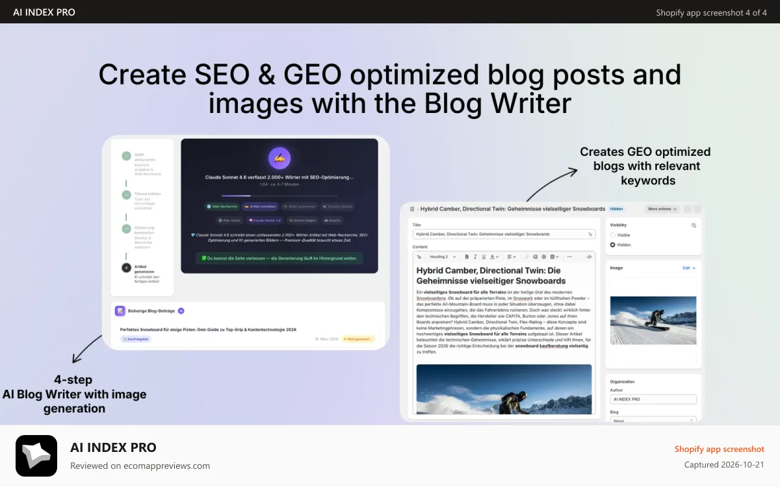Click the AI magic icon in editor toolbar
Screen dimensions: 780x487
[x=419, y=256]
